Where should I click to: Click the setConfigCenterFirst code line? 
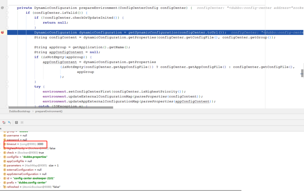(x=114, y=91)
